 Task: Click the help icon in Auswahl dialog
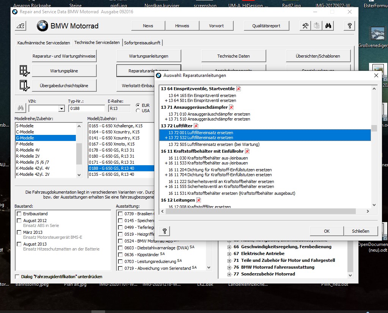(165, 231)
